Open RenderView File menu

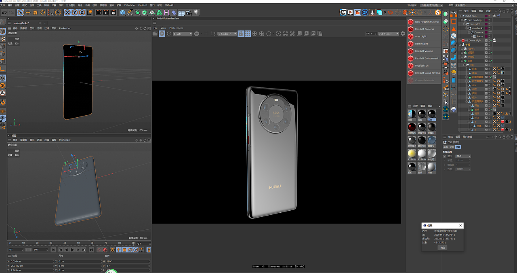(x=156, y=28)
